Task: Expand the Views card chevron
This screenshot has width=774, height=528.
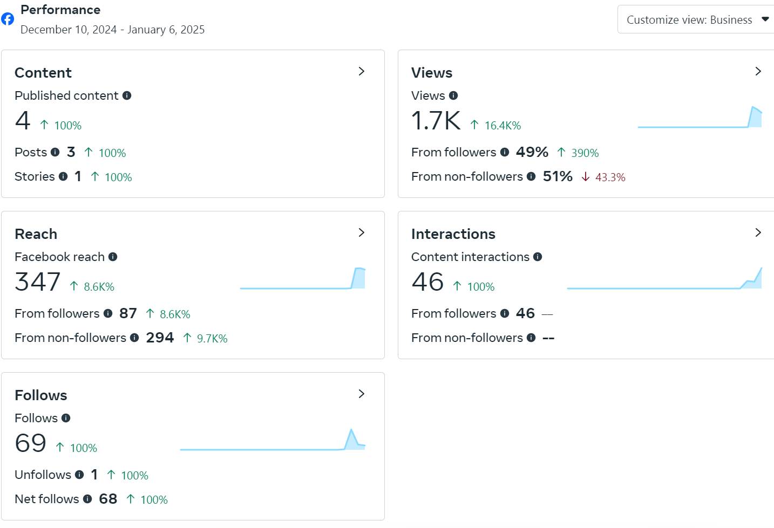Action: pos(758,71)
